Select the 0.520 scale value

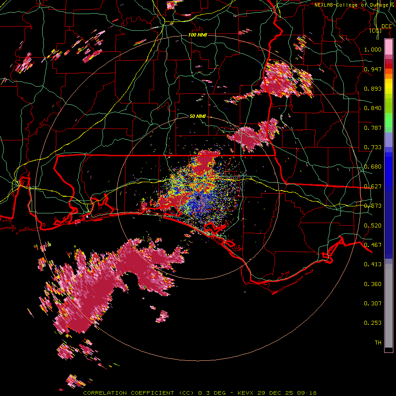click(x=373, y=226)
